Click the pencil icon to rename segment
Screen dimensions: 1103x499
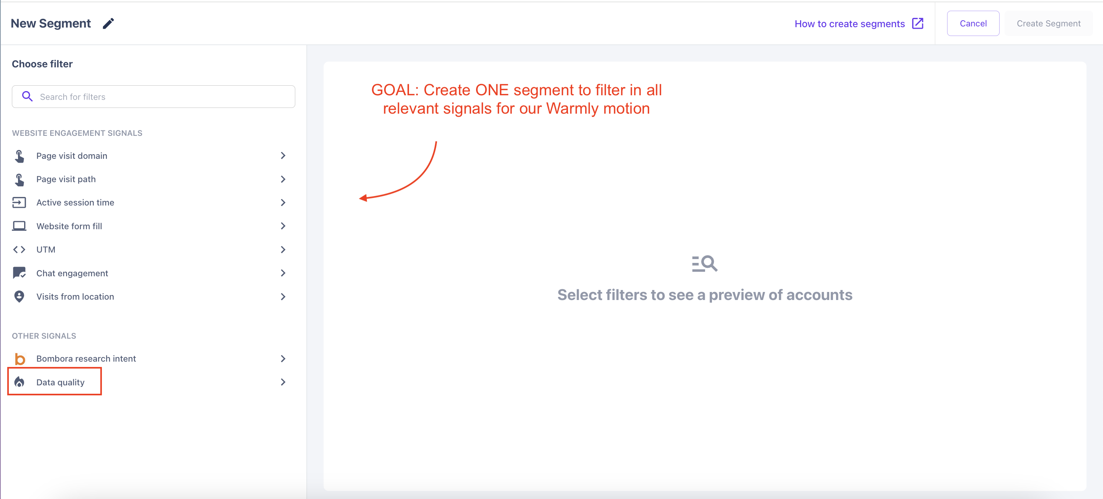pyautogui.click(x=108, y=24)
